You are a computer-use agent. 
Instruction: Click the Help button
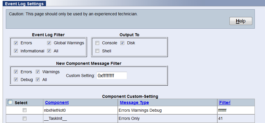tap(241, 21)
